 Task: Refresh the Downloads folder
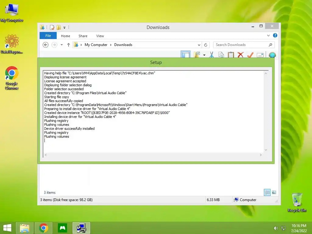pyautogui.click(x=206, y=45)
